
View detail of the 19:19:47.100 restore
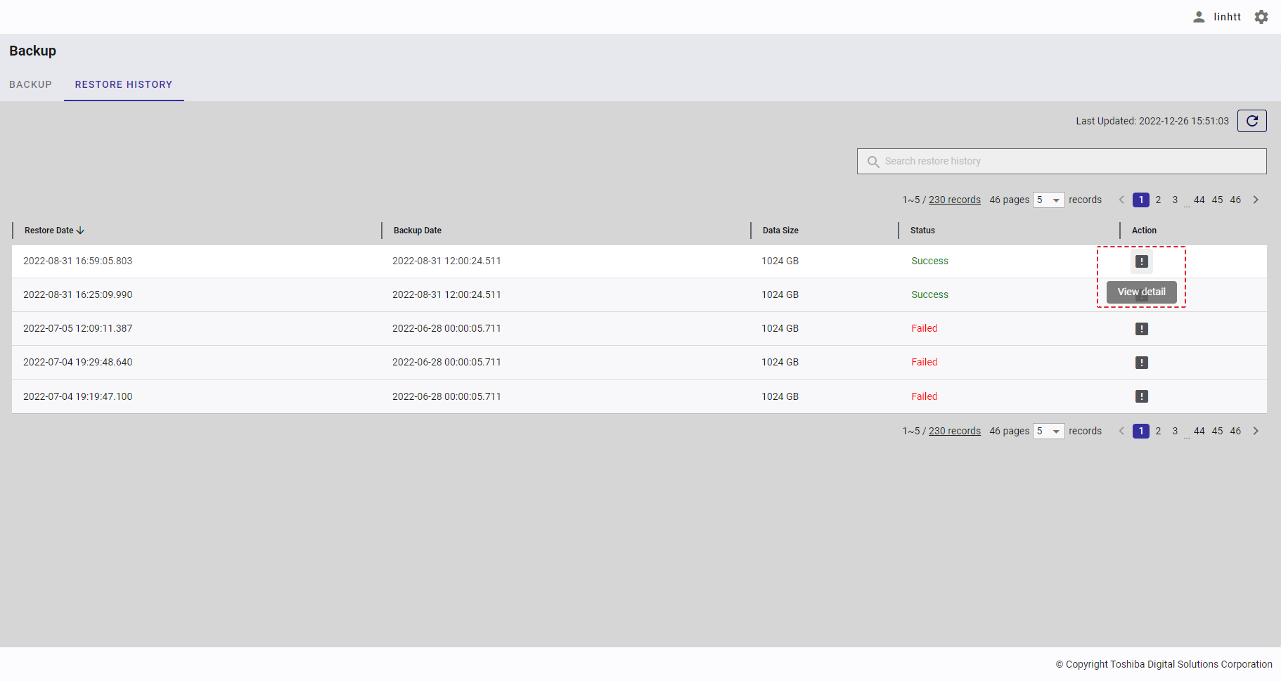pyautogui.click(x=1141, y=396)
